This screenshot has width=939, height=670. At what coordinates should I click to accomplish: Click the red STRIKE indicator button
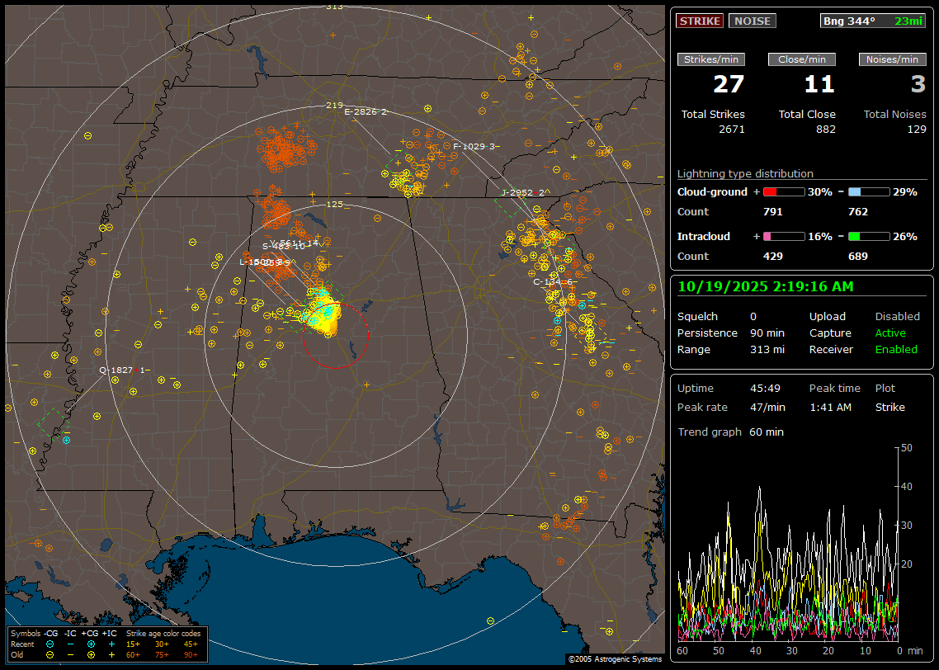(x=700, y=21)
